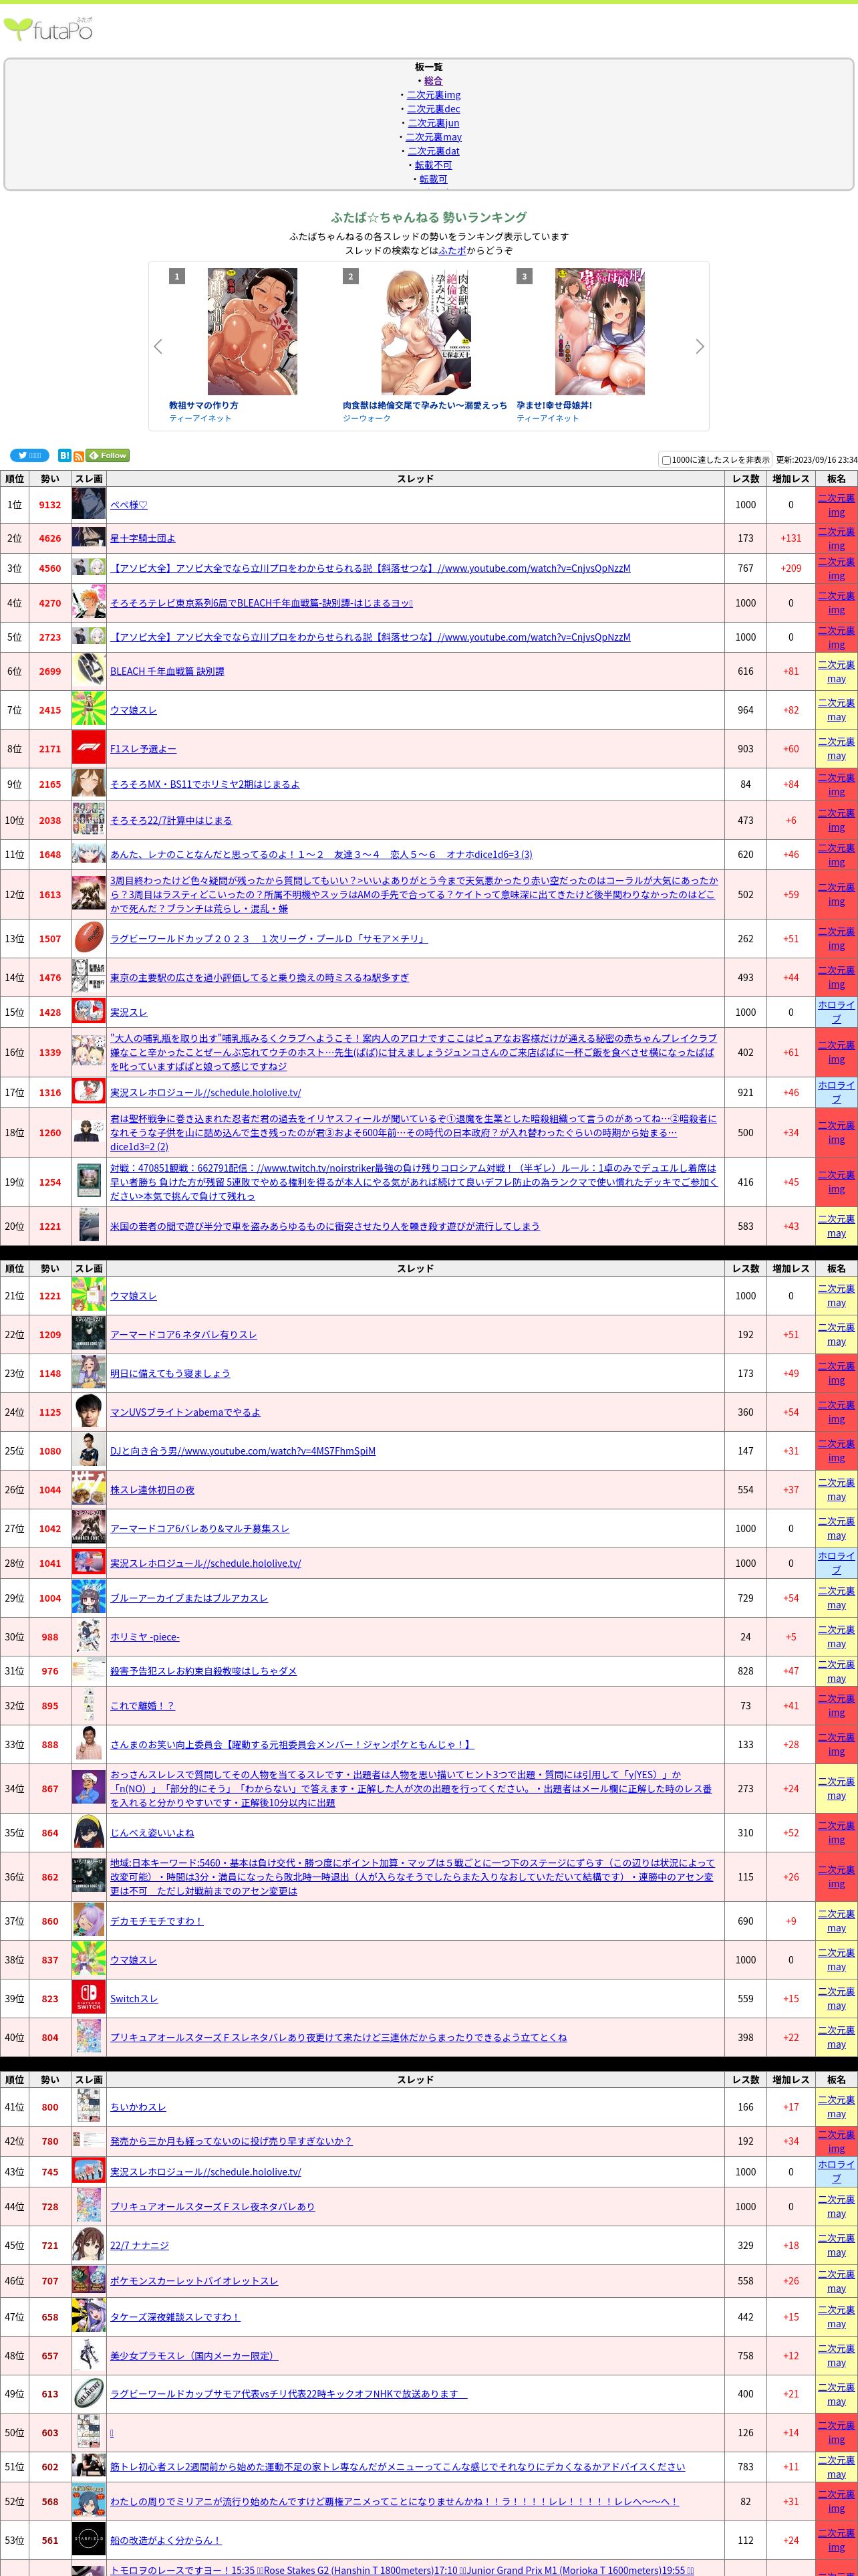Show previous carousel items with left arrow

pos(158,346)
